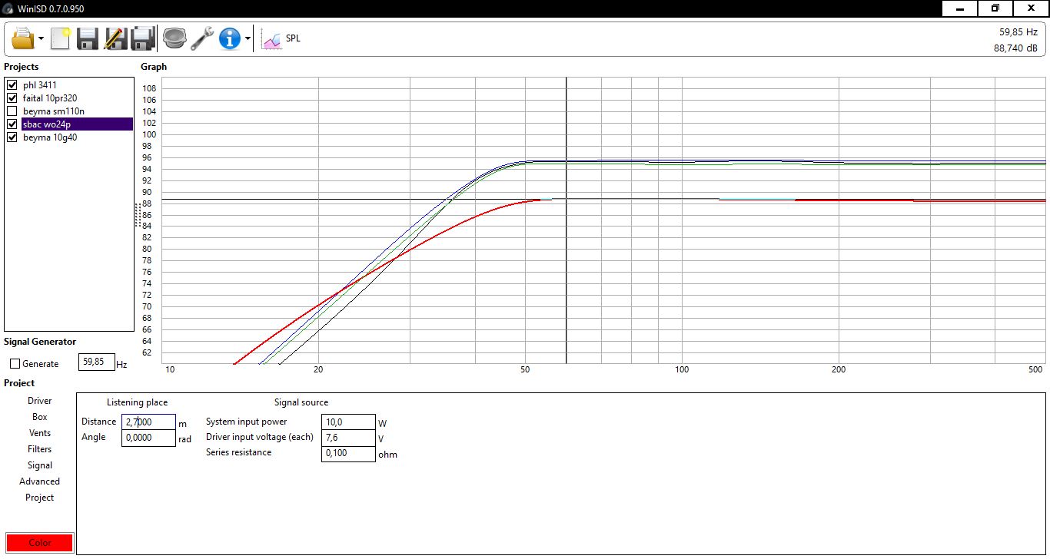Save the current project
This screenshot has width=1050, height=559.
(x=88, y=38)
